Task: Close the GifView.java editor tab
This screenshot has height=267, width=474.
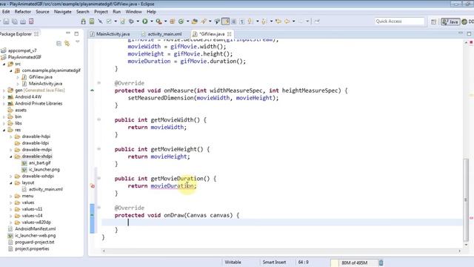Action: coord(230,34)
